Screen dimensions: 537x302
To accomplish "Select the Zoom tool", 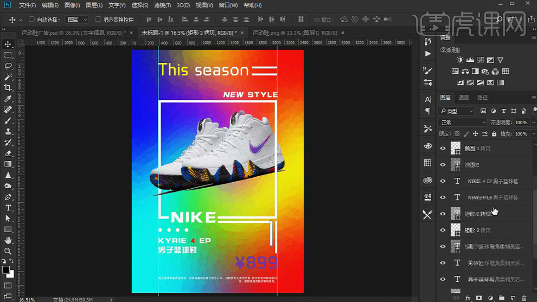I will tap(8, 252).
